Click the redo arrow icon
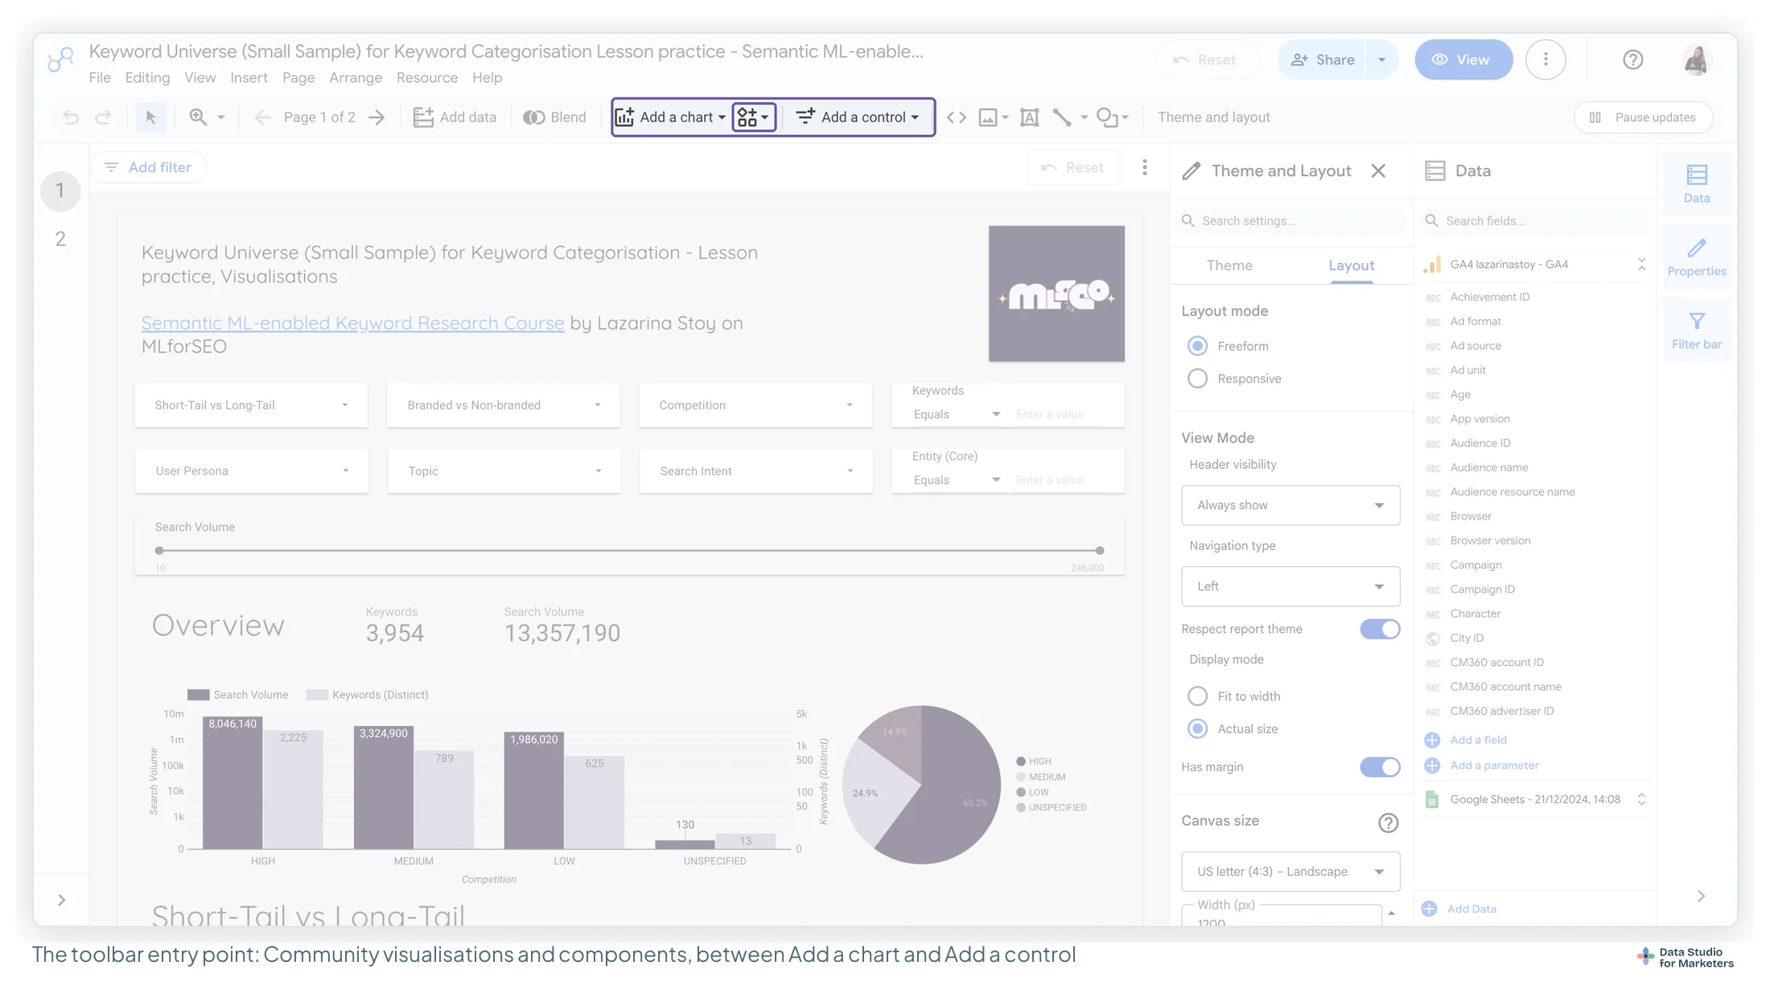 [x=103, y=117]
